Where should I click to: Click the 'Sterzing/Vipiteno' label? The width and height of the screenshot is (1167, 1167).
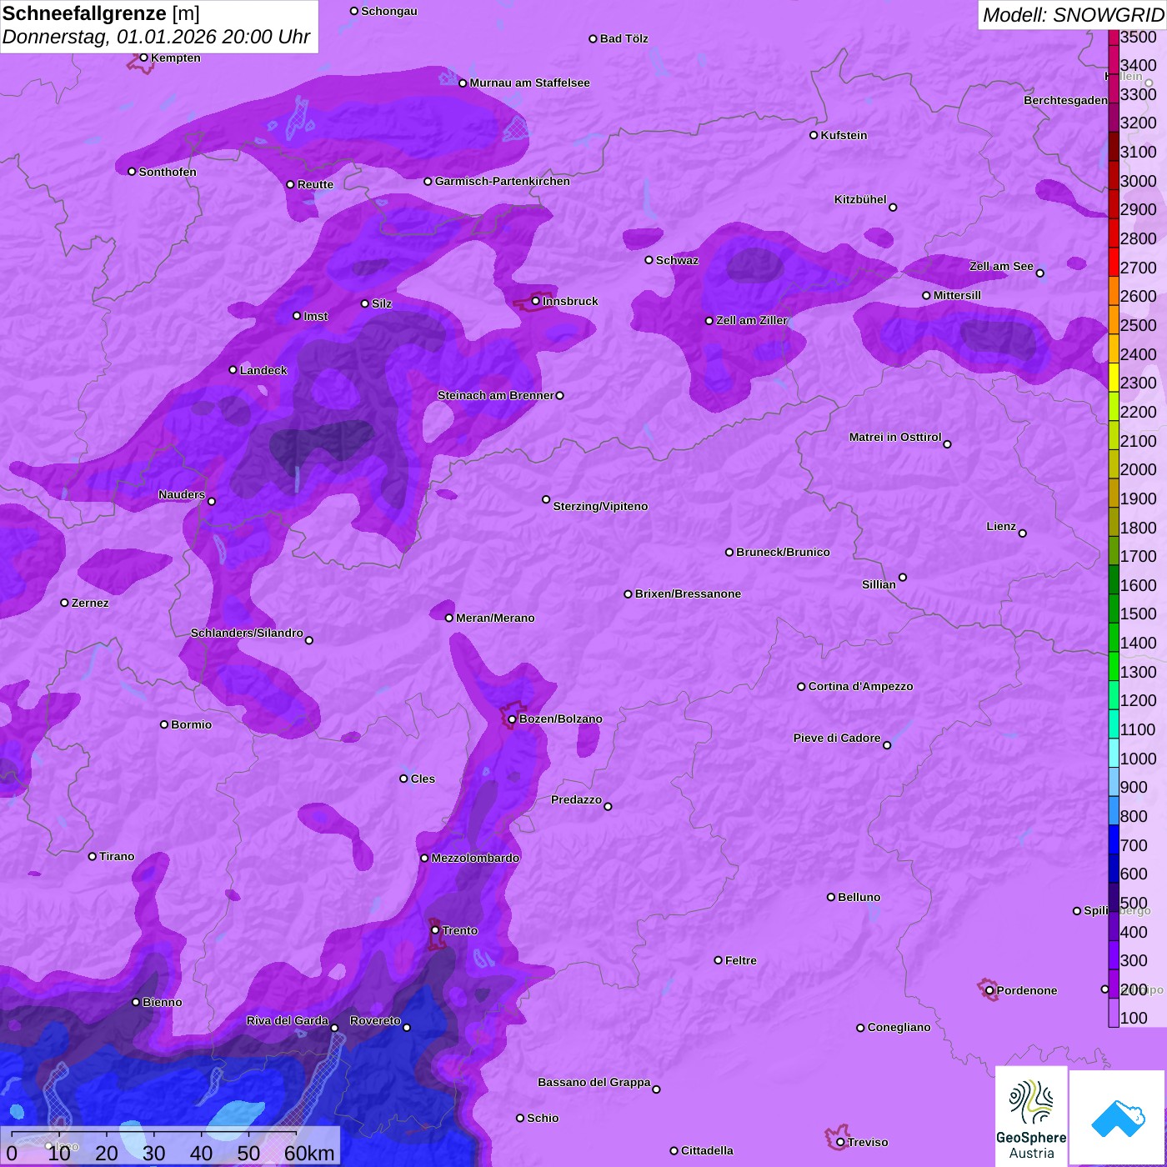coord(600,506)
